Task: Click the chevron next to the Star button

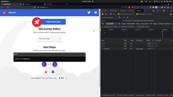Action: (x=66, y=78)
